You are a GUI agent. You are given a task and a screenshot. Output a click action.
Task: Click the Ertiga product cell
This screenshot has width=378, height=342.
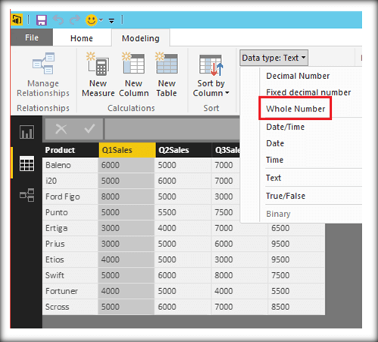pyautogui.click(x=70, y=228)
